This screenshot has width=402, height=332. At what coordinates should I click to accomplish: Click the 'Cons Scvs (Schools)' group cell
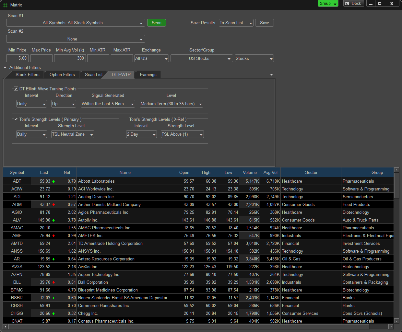click(368, 314)
